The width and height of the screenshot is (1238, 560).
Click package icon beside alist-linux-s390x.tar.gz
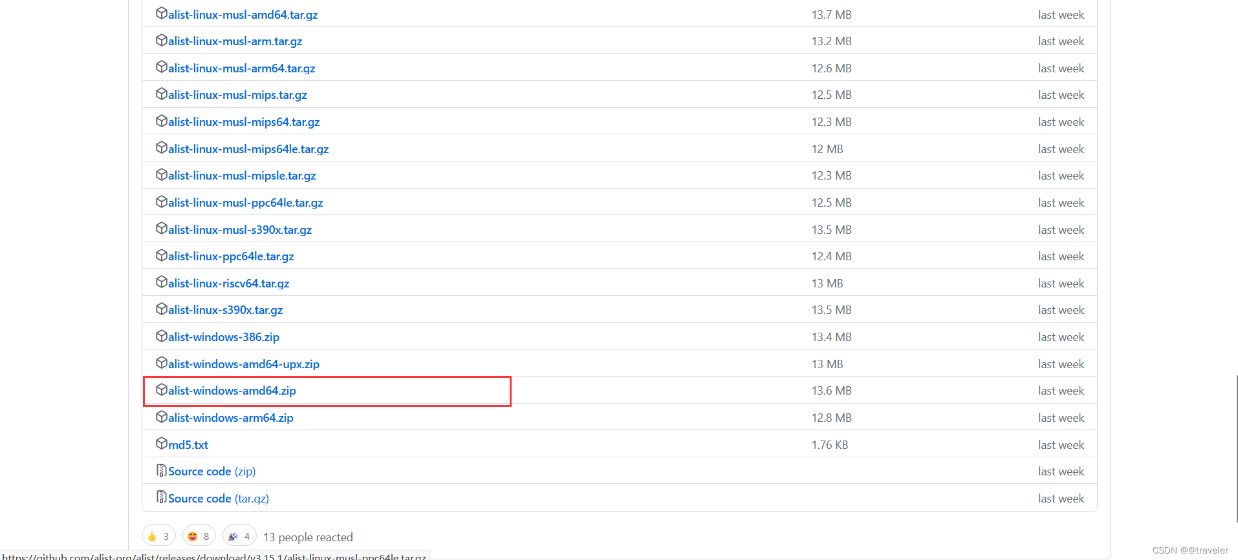tap(162, 309)
